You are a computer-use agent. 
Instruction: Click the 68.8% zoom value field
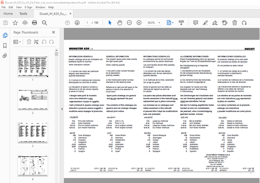pos(151,23)
